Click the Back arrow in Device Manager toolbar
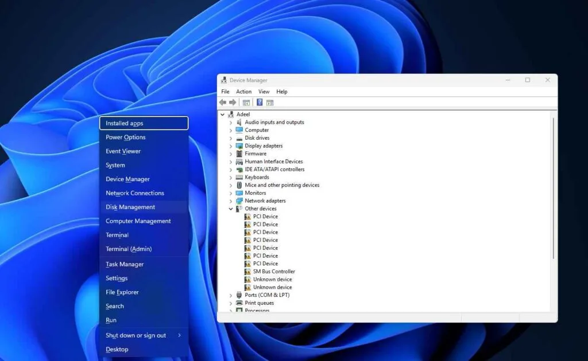This screenshot has height=361, width=588. click(x=223, y=102)
